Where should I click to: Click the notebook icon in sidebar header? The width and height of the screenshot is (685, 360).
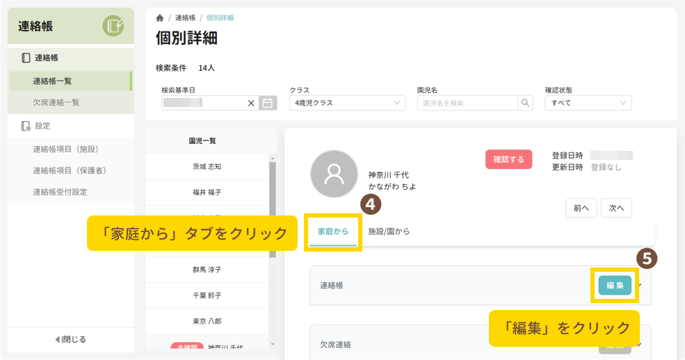113,26
